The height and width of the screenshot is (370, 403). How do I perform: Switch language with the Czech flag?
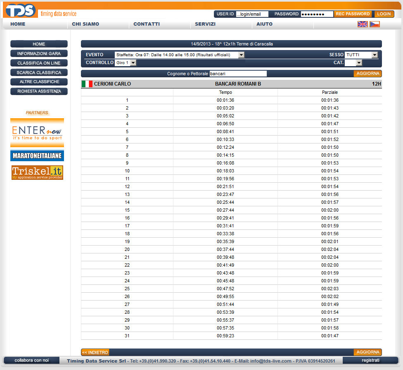pos(375,24)
